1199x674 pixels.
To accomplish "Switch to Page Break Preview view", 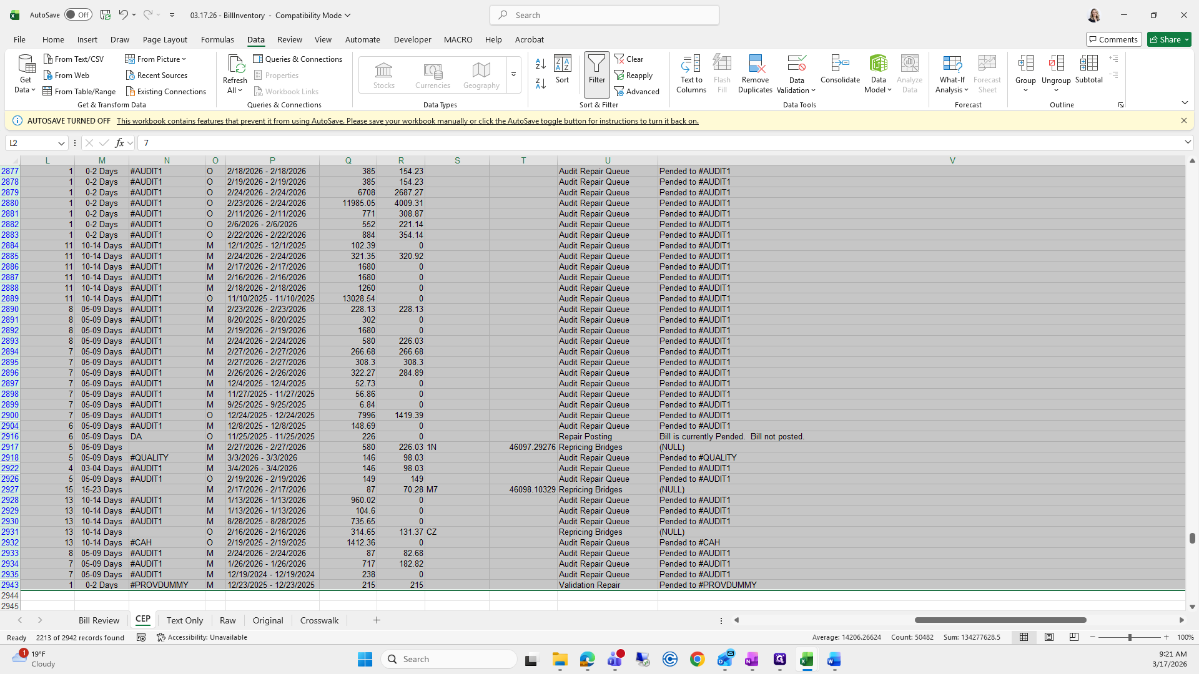I will 1073,637.
